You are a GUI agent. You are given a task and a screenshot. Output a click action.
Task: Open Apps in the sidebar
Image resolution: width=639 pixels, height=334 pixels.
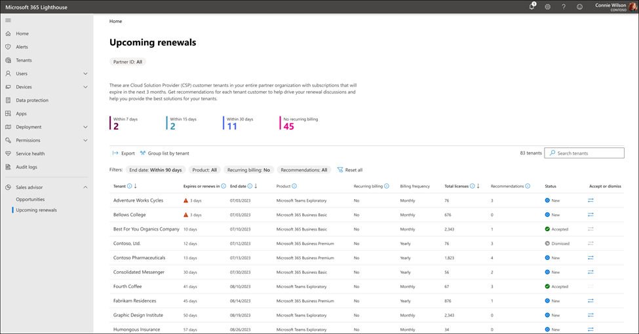click(x=21, y=114)
